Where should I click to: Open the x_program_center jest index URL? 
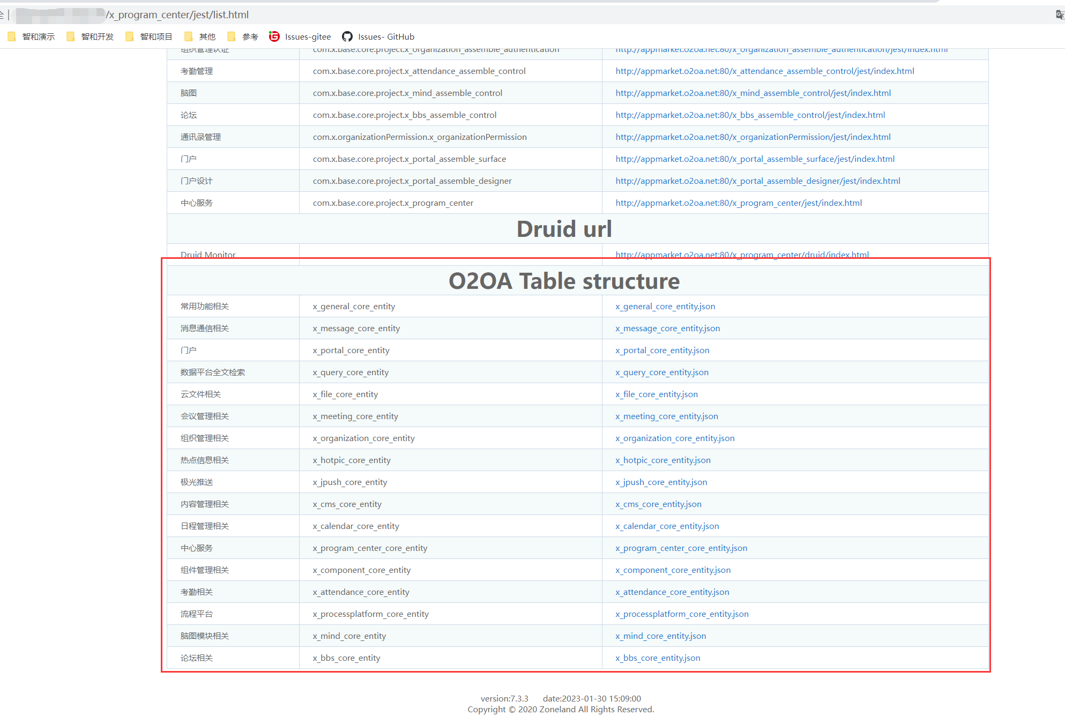point(739,203)
